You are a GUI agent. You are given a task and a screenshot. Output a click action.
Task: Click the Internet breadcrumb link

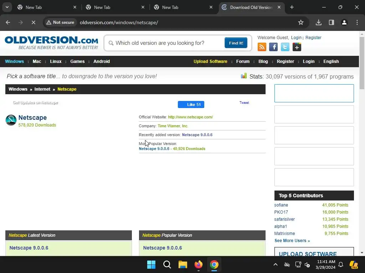click(42, 89)
